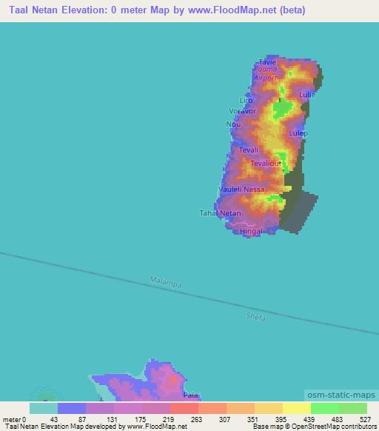The image size is (379, 431).
Task: Click the Paama Airport label
Action: pos(265,73)
